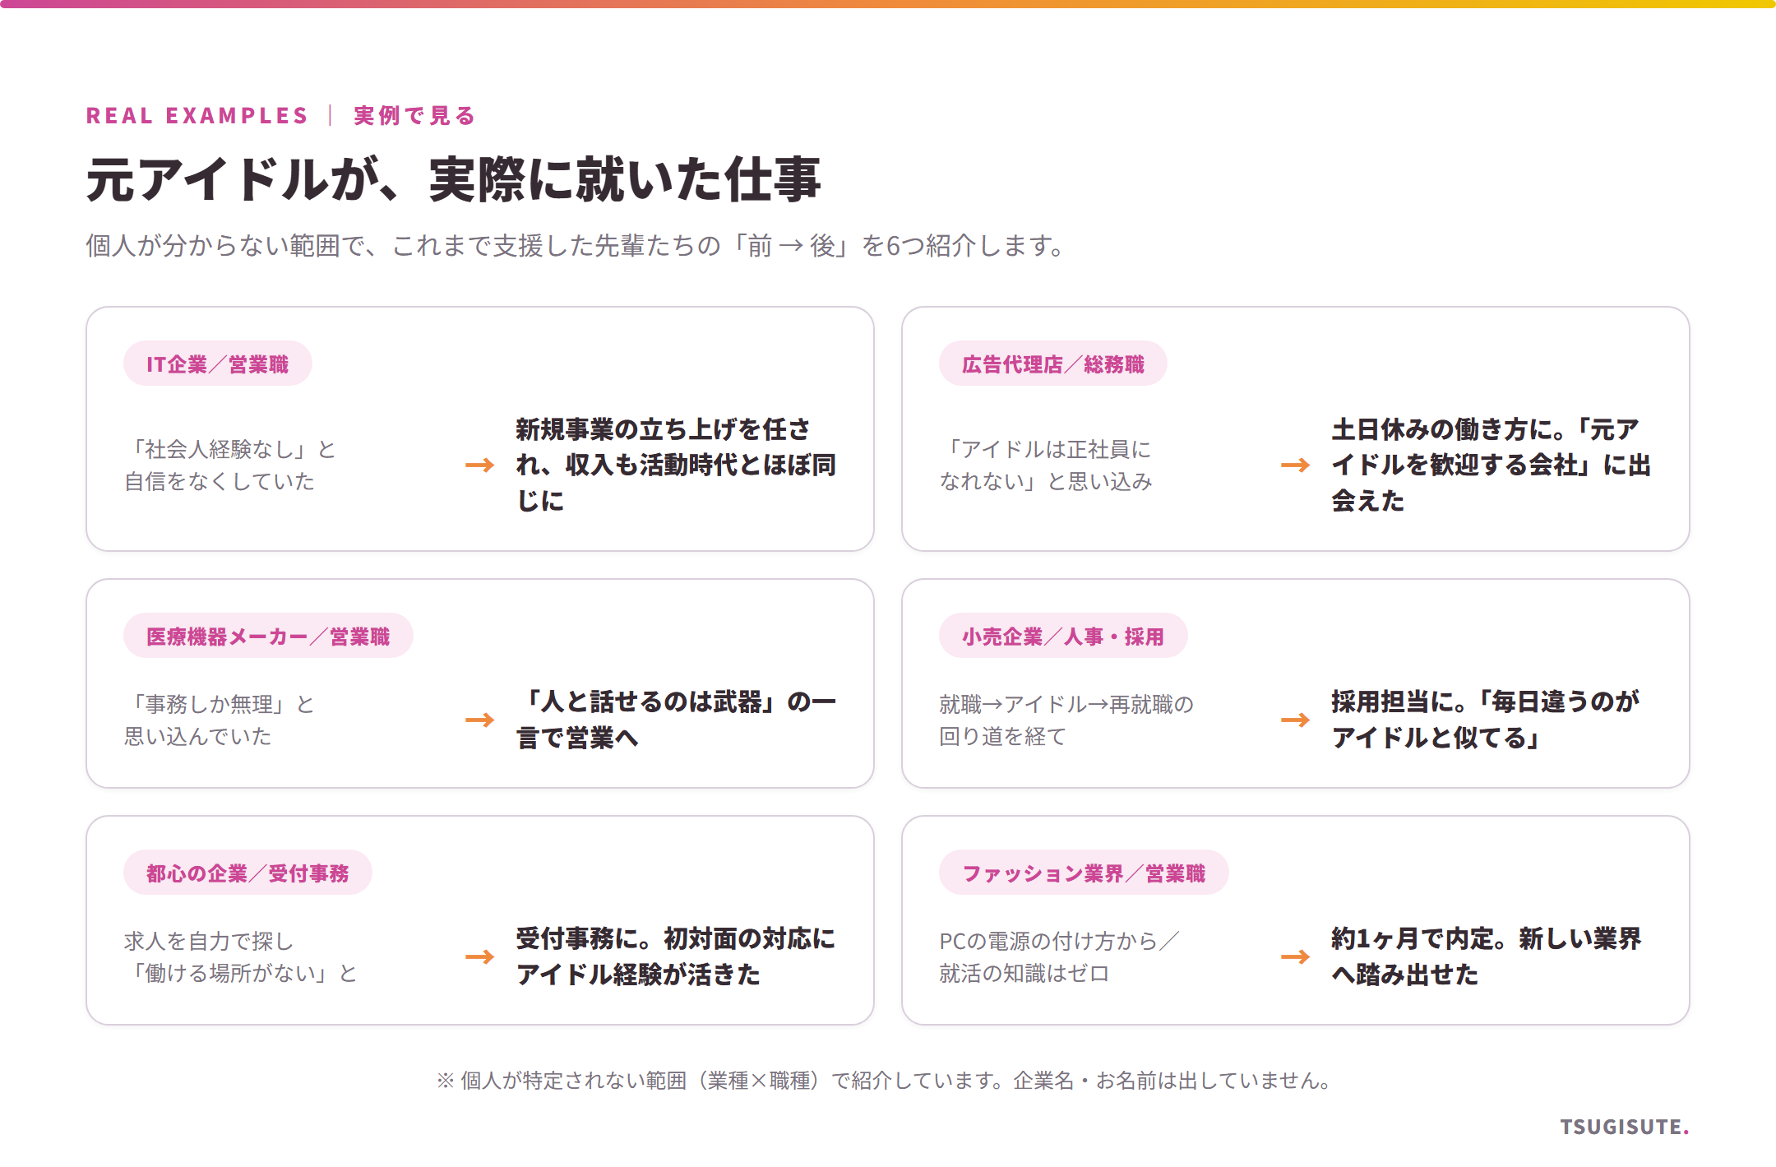Click the heading '元アイドルが、実際に就いた仕事'
This screenshot has height=1167, width=1776.
coord(454,179)
